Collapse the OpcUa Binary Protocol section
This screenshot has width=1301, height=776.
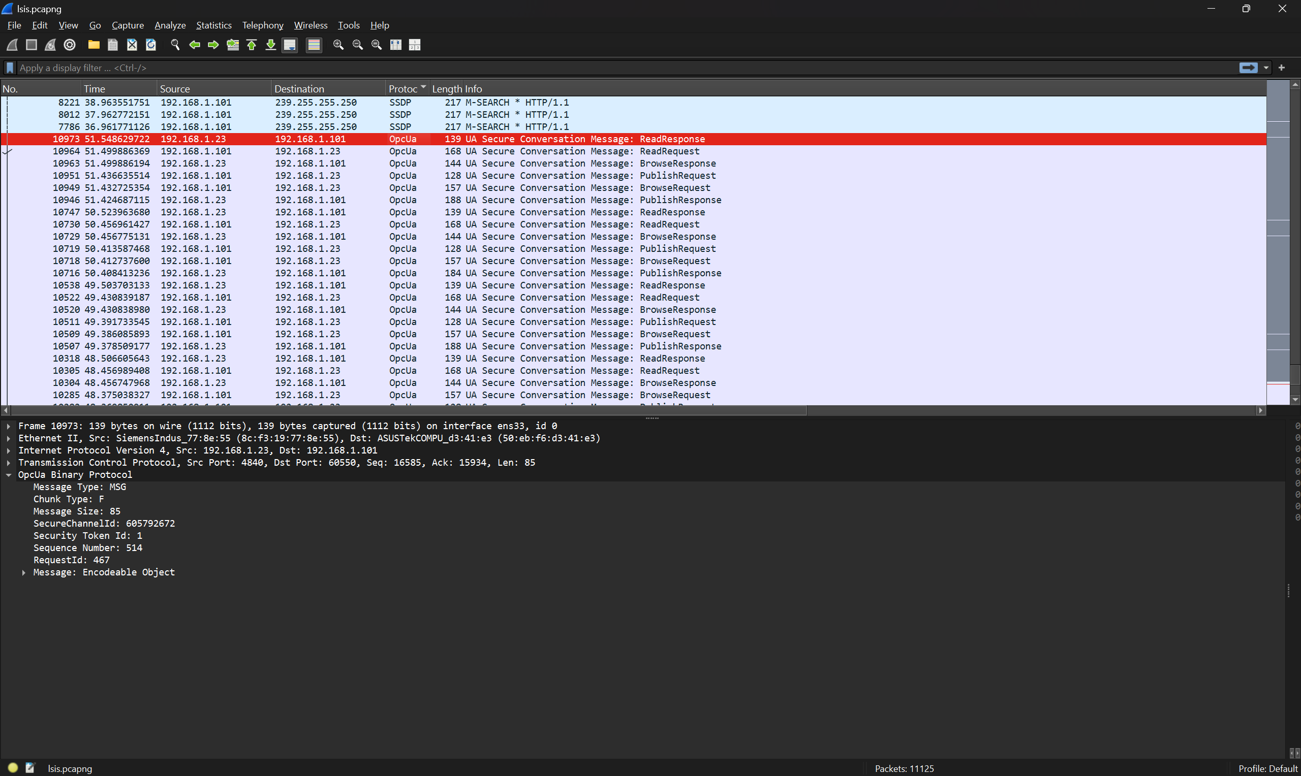8,475
